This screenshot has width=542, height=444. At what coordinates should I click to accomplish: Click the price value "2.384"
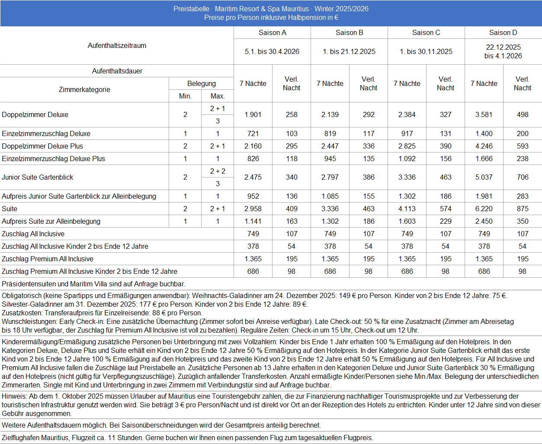pos(407,114)
